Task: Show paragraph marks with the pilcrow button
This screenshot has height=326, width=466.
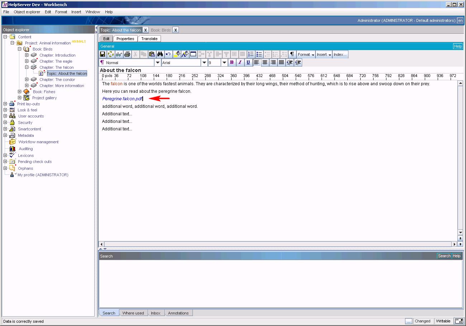Action: click(292, 54)
